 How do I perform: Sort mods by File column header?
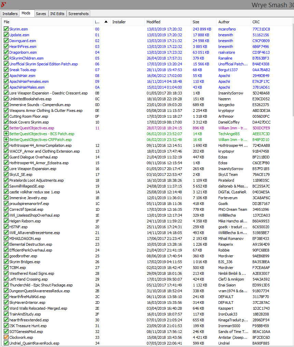47,22
